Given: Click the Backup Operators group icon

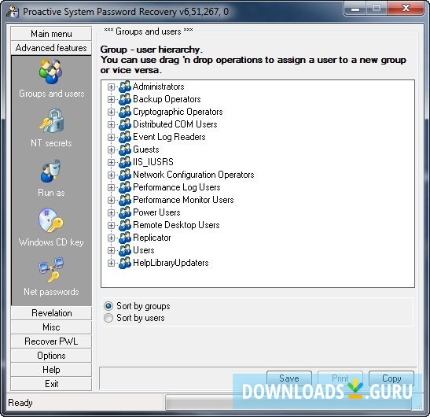Looking at the screenshot, I should coord(125,99).
